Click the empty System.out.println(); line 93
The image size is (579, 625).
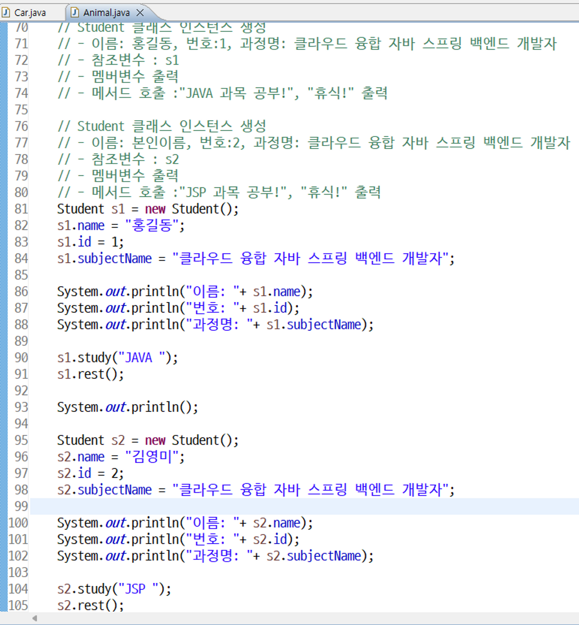click(x=127, y=407)
